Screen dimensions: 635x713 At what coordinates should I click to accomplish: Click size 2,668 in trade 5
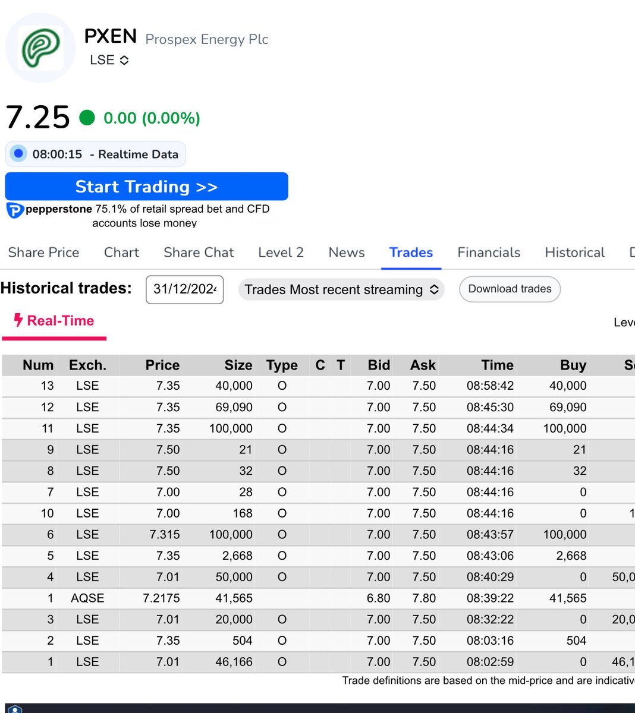(237, 556)
